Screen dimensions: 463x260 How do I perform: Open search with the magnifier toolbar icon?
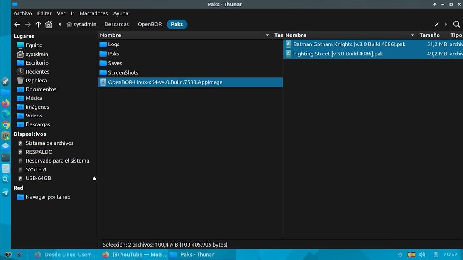pyautogui.click(x=456, y=24)
